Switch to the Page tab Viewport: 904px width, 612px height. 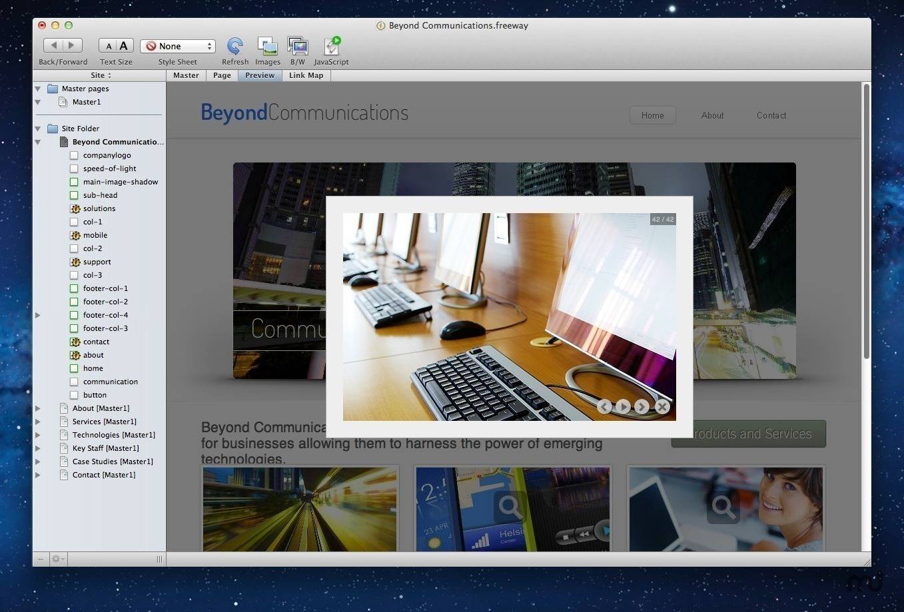pos(222,75)
